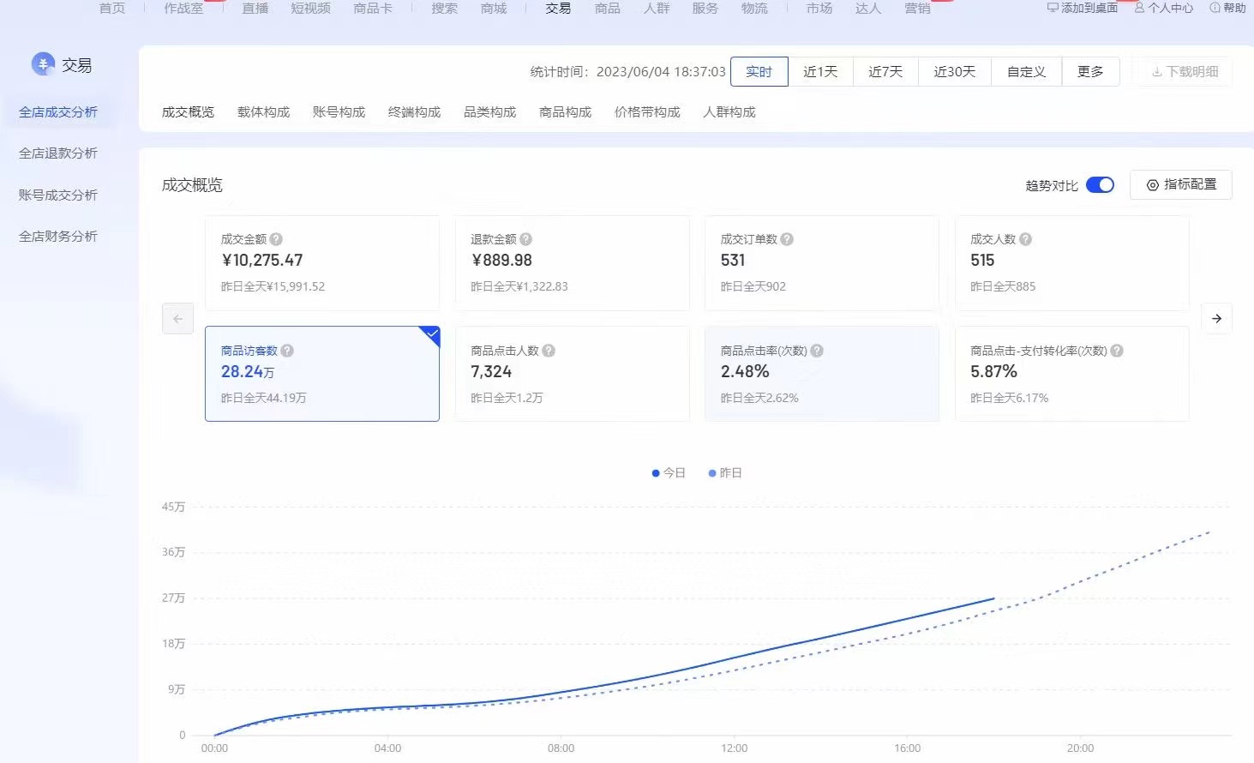Viewport: 1254px width, 763px height.
Task: Toggle 昨日 series in chart legend
Action: point(725,473)
